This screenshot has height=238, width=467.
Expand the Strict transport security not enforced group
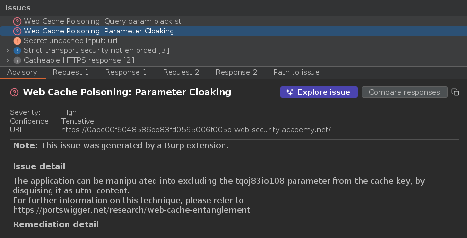click(x=7, y=50)
